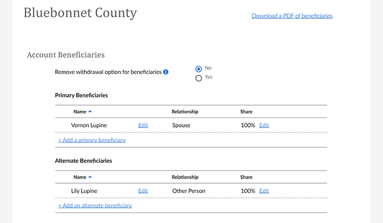Click Relationship header in Alternate Beneficiaries table
The width and height of the screenshot is (383, 223).
tap(185, 177)
